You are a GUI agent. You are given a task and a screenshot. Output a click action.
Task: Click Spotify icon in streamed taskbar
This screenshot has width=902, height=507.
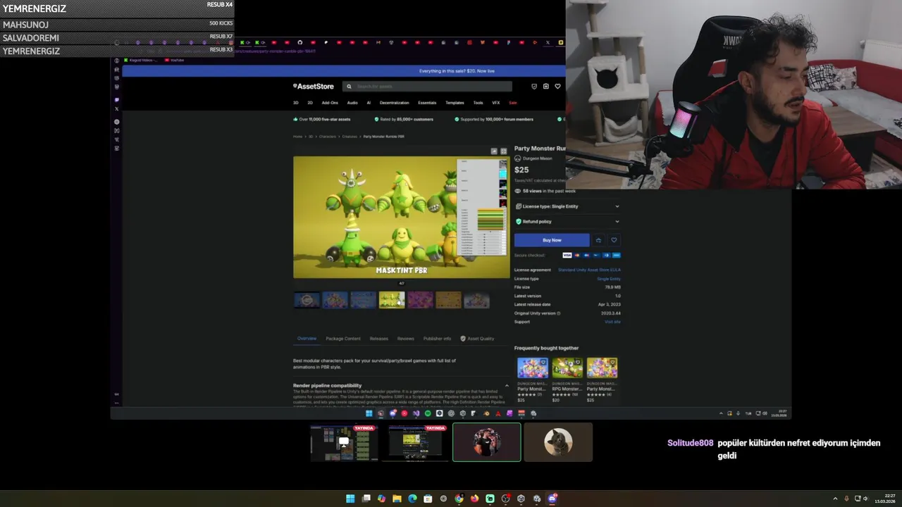click(428, 413)
